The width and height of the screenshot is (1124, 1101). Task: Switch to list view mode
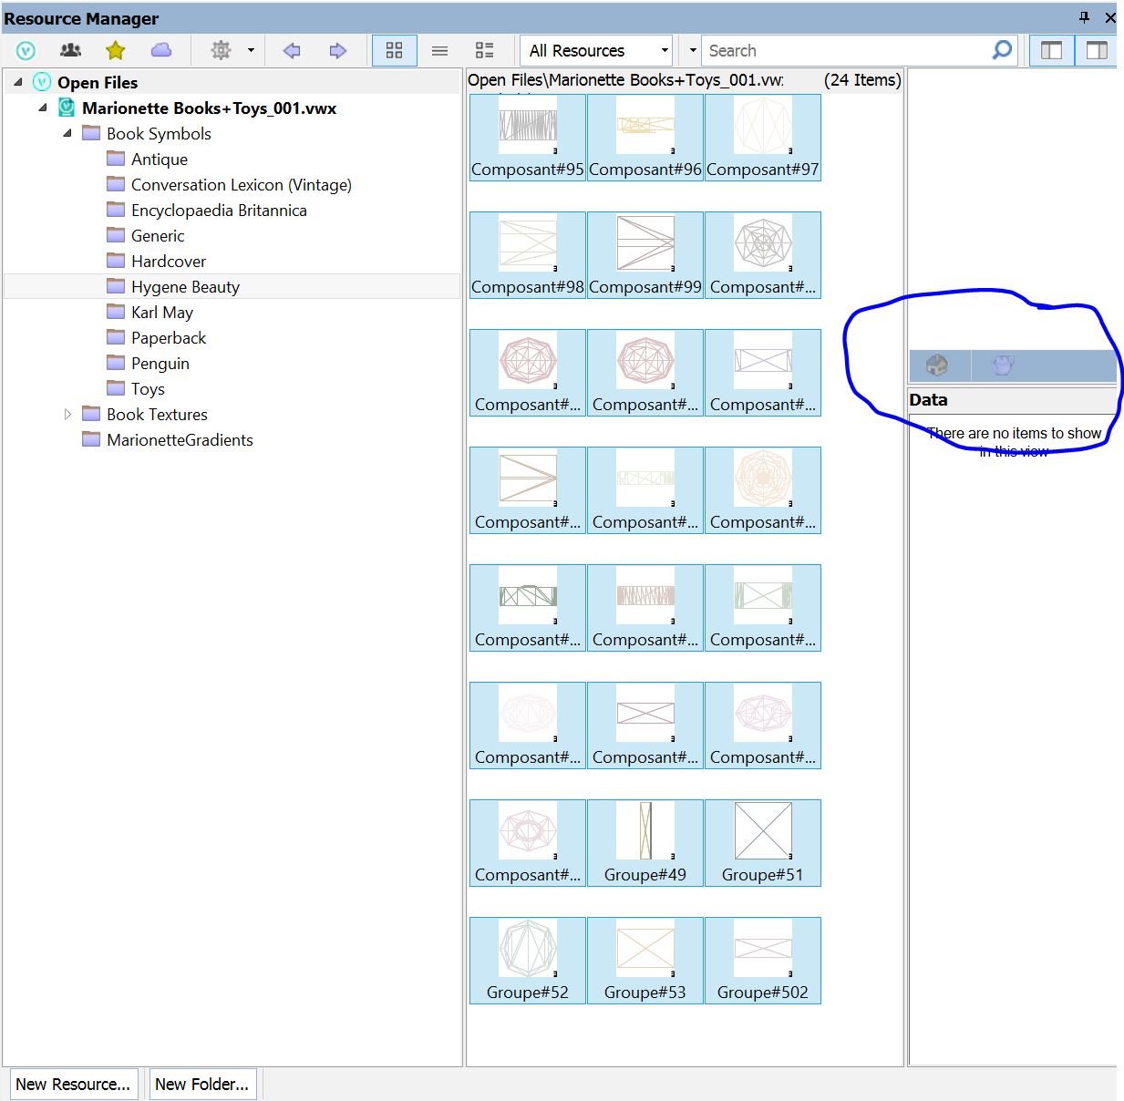tap(440, 50)
